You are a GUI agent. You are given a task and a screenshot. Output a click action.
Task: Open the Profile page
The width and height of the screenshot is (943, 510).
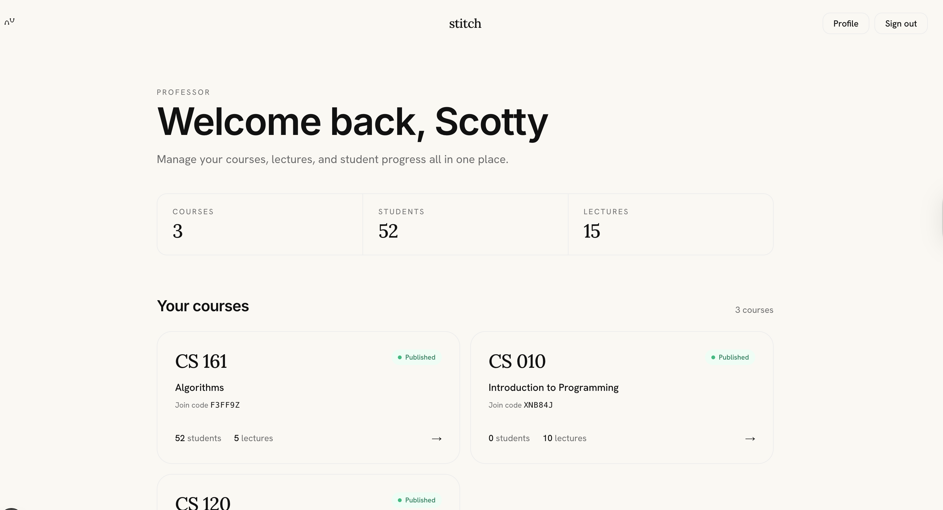click(x=846, y=23)
